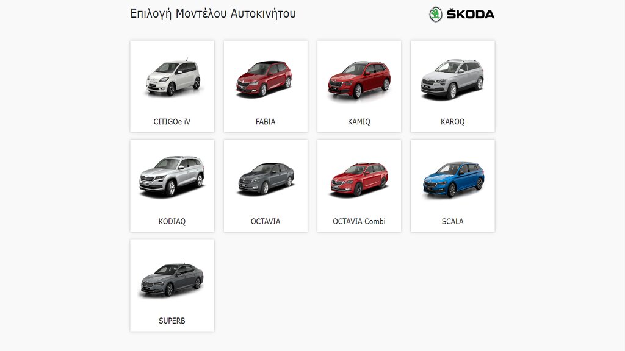Click the FABIA model name
Viewport: 625px width, 351px height.
(266, 122)
